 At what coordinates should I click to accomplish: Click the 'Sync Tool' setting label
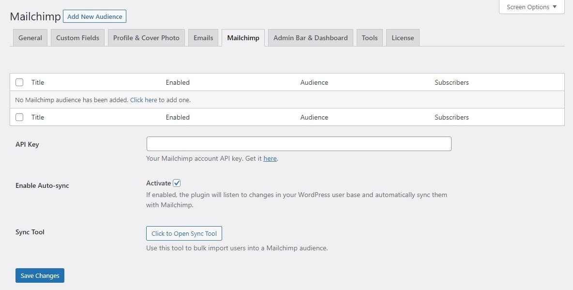pos(30,232)
